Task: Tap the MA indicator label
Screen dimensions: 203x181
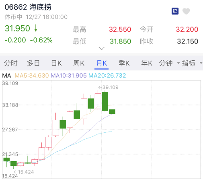Action: [6, 76]
